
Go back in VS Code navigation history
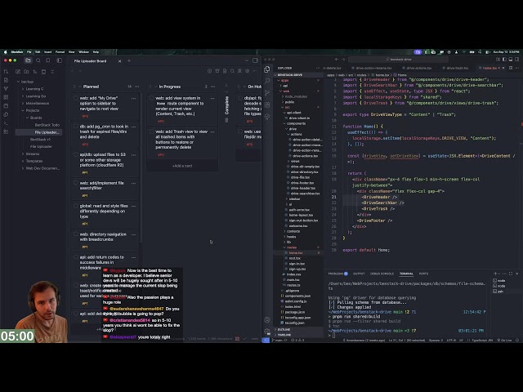[x=336, y=60]
